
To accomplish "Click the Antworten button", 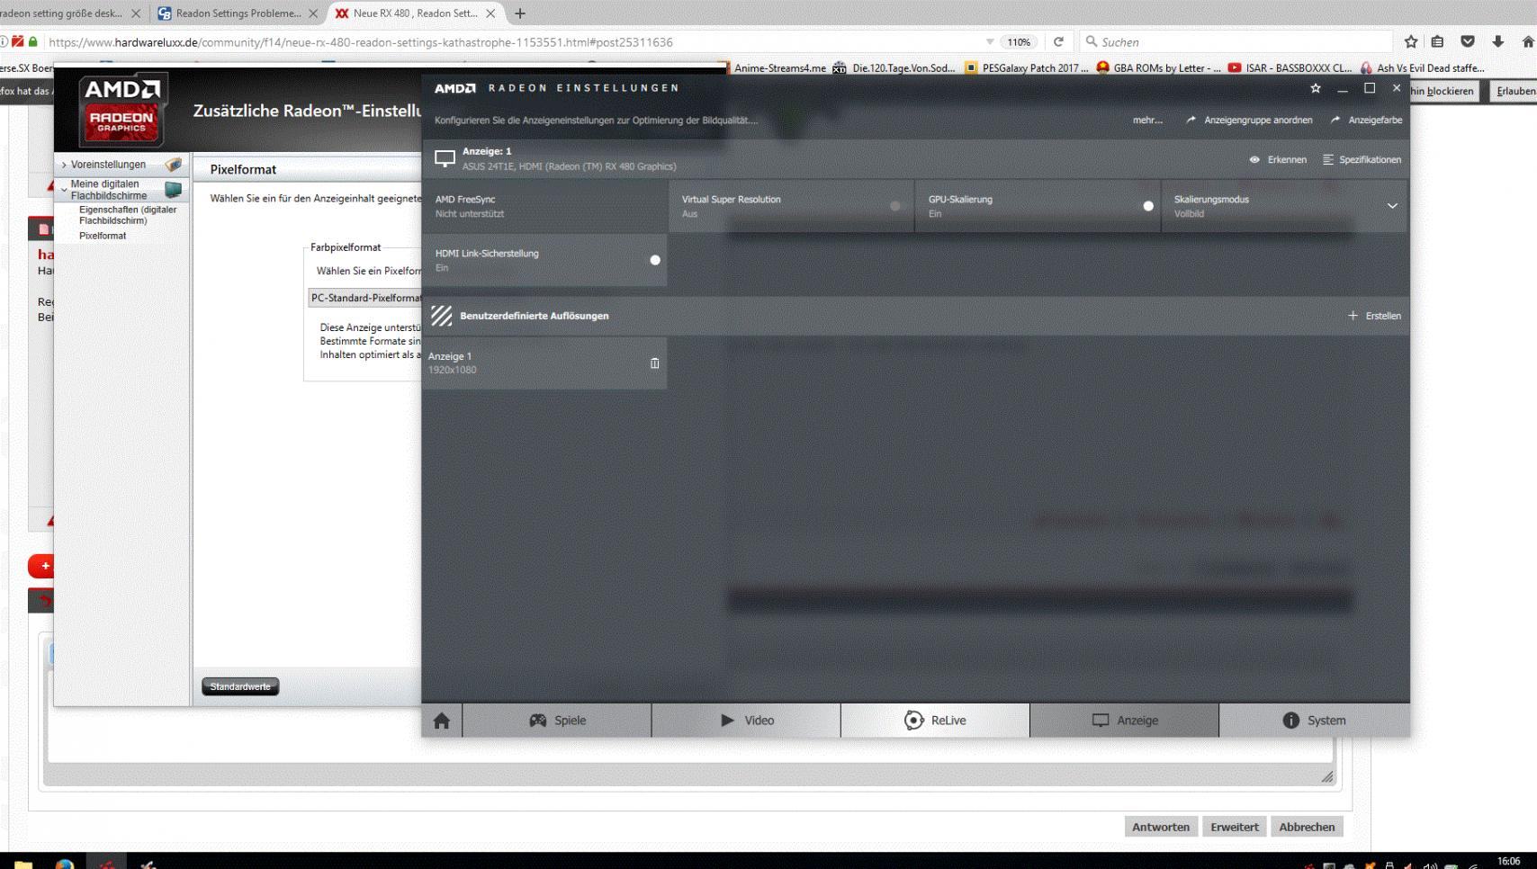I will 1161,827.
